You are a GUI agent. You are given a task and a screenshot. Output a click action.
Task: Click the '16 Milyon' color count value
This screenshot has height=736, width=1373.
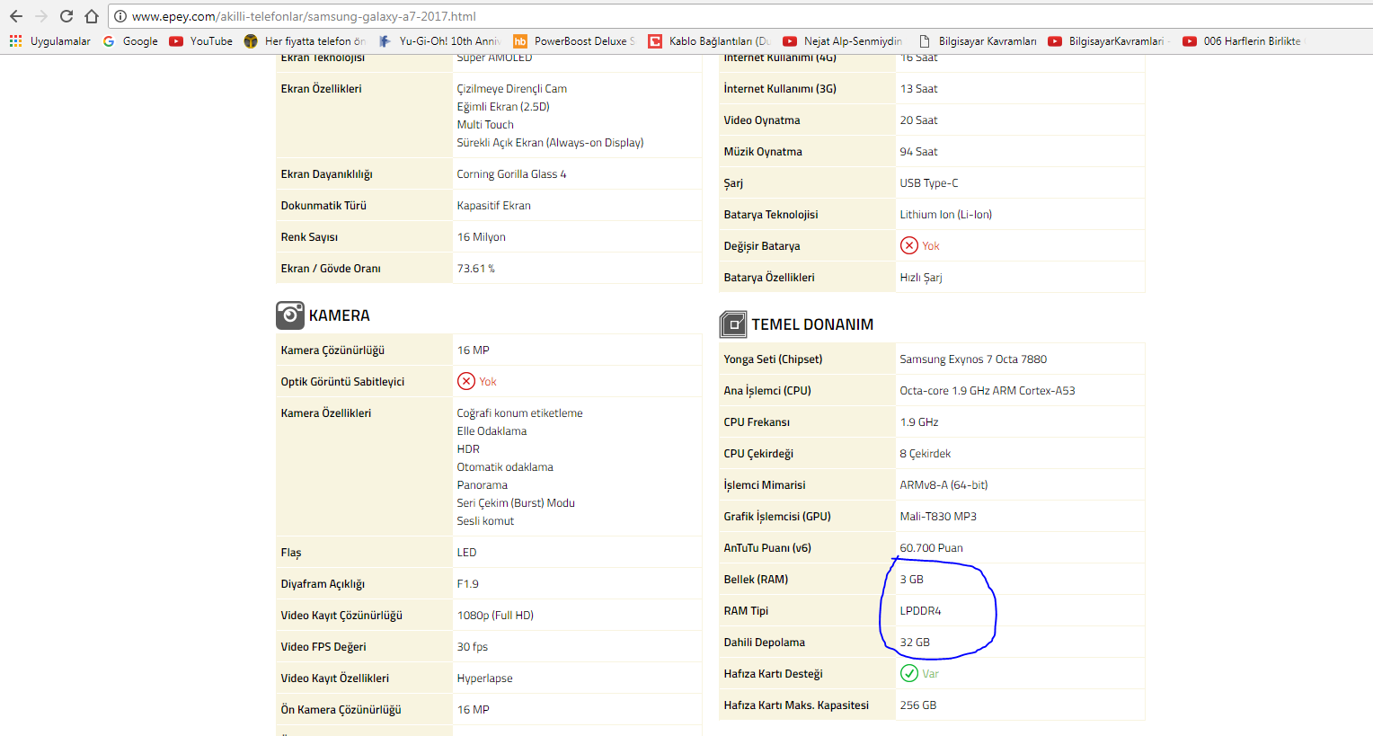click(x=482, y=237)
